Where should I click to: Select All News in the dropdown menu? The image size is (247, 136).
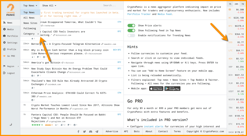click(x=30, y=18)
